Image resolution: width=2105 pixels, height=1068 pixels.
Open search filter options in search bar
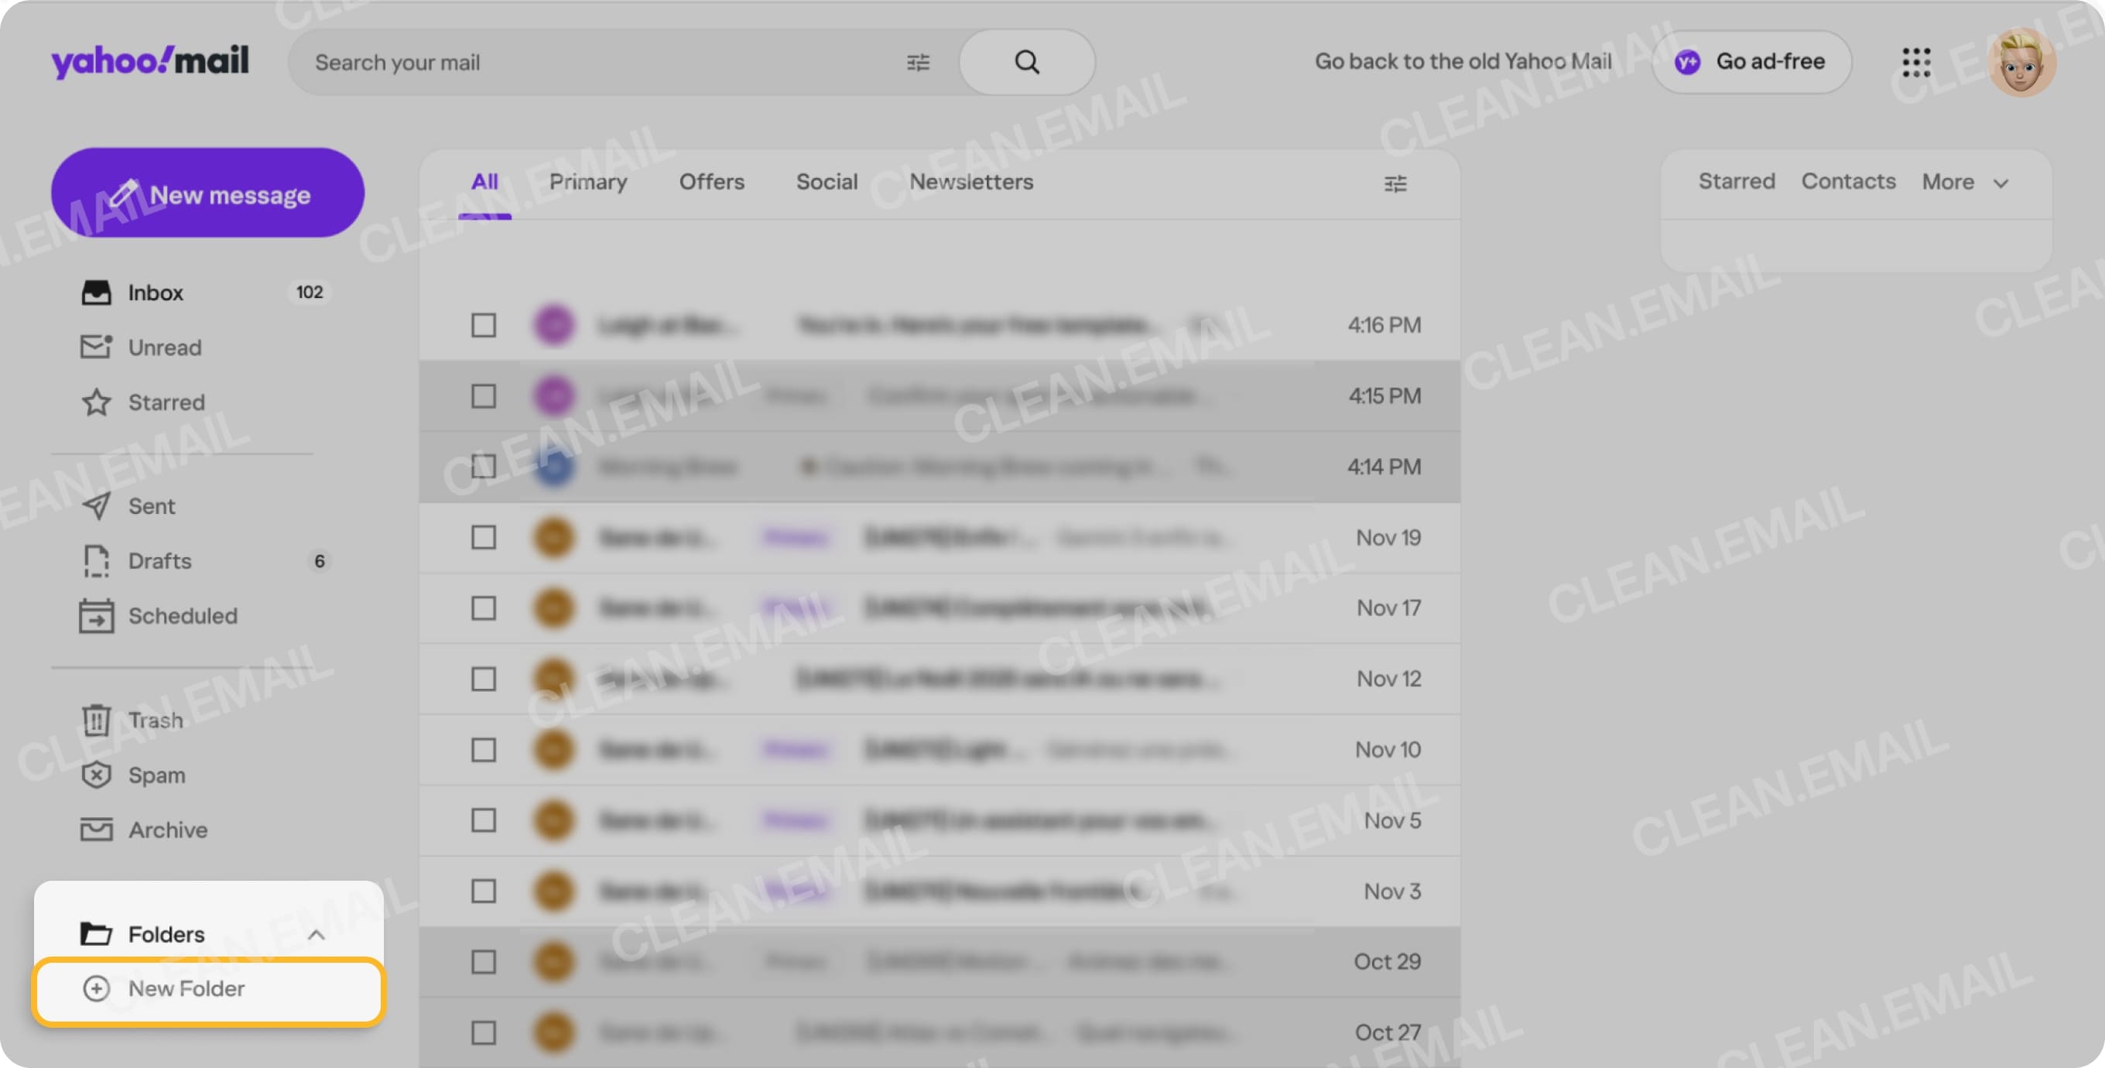[x=919, y=62]
